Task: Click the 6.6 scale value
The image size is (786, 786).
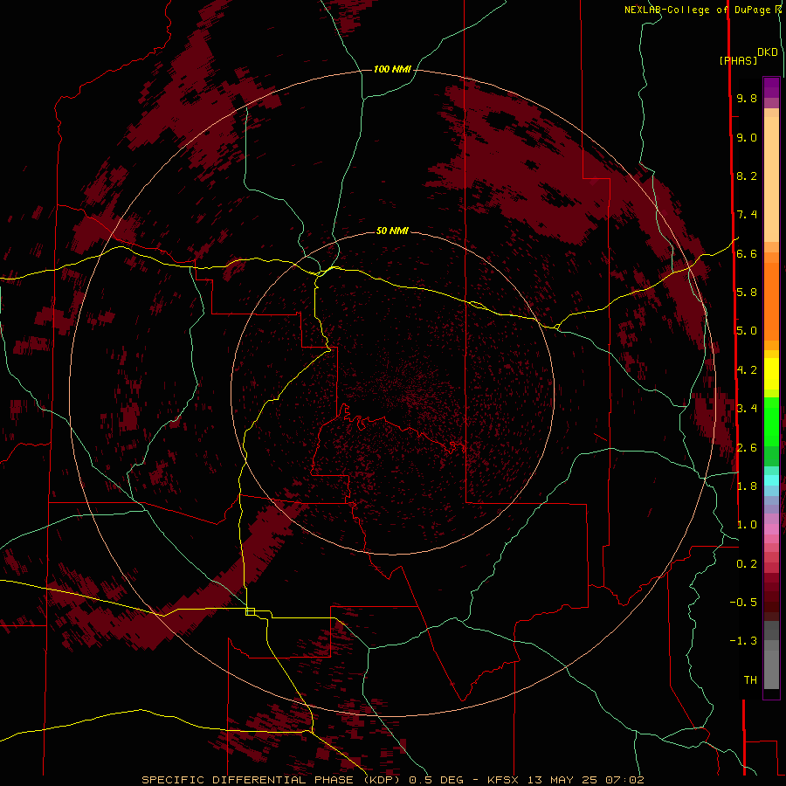Action: 747,253
